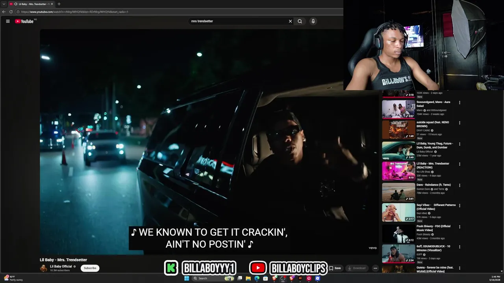The height and width of the screenshot is (283, 504).
Task: Click the video title 'Lil Baby - Mrs. Trendsetter'
Action: [63, 260]
